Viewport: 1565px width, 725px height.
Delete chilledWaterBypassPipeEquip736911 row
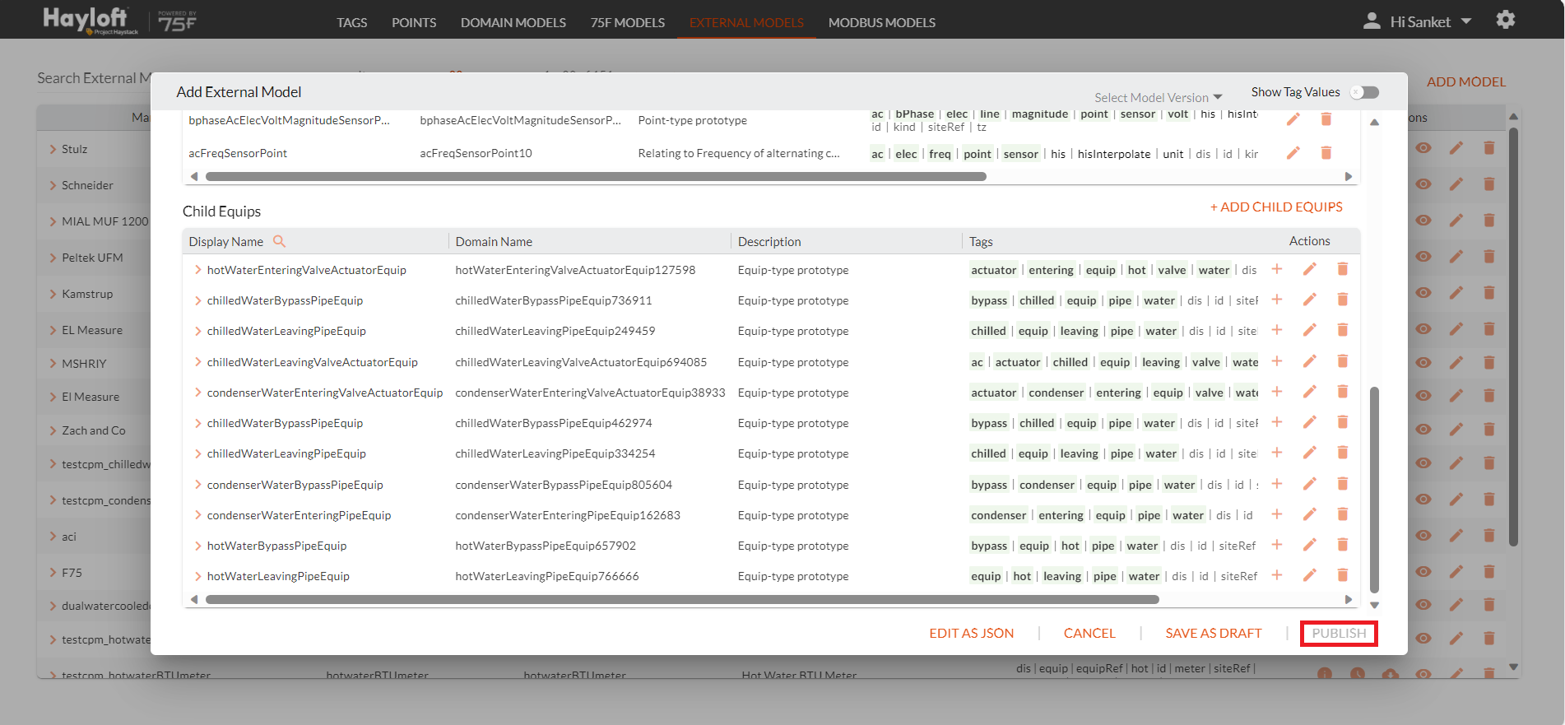click(x=1343, y=300)
